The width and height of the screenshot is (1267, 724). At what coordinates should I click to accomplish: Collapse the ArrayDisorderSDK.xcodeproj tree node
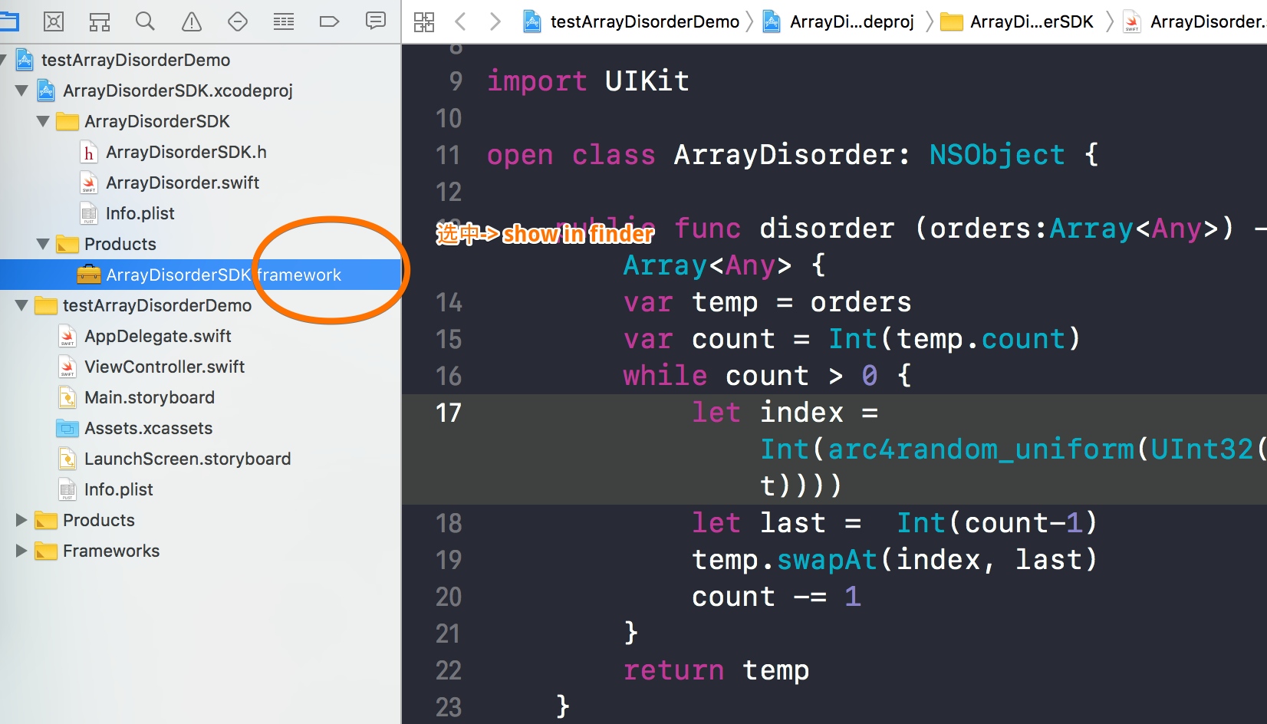click(x=21, y=90)
